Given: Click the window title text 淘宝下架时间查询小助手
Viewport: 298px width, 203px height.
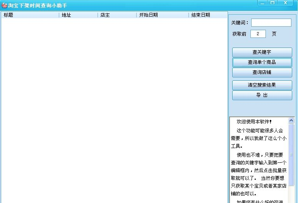Looking at the screenshot, I should (x=38, y=5).
